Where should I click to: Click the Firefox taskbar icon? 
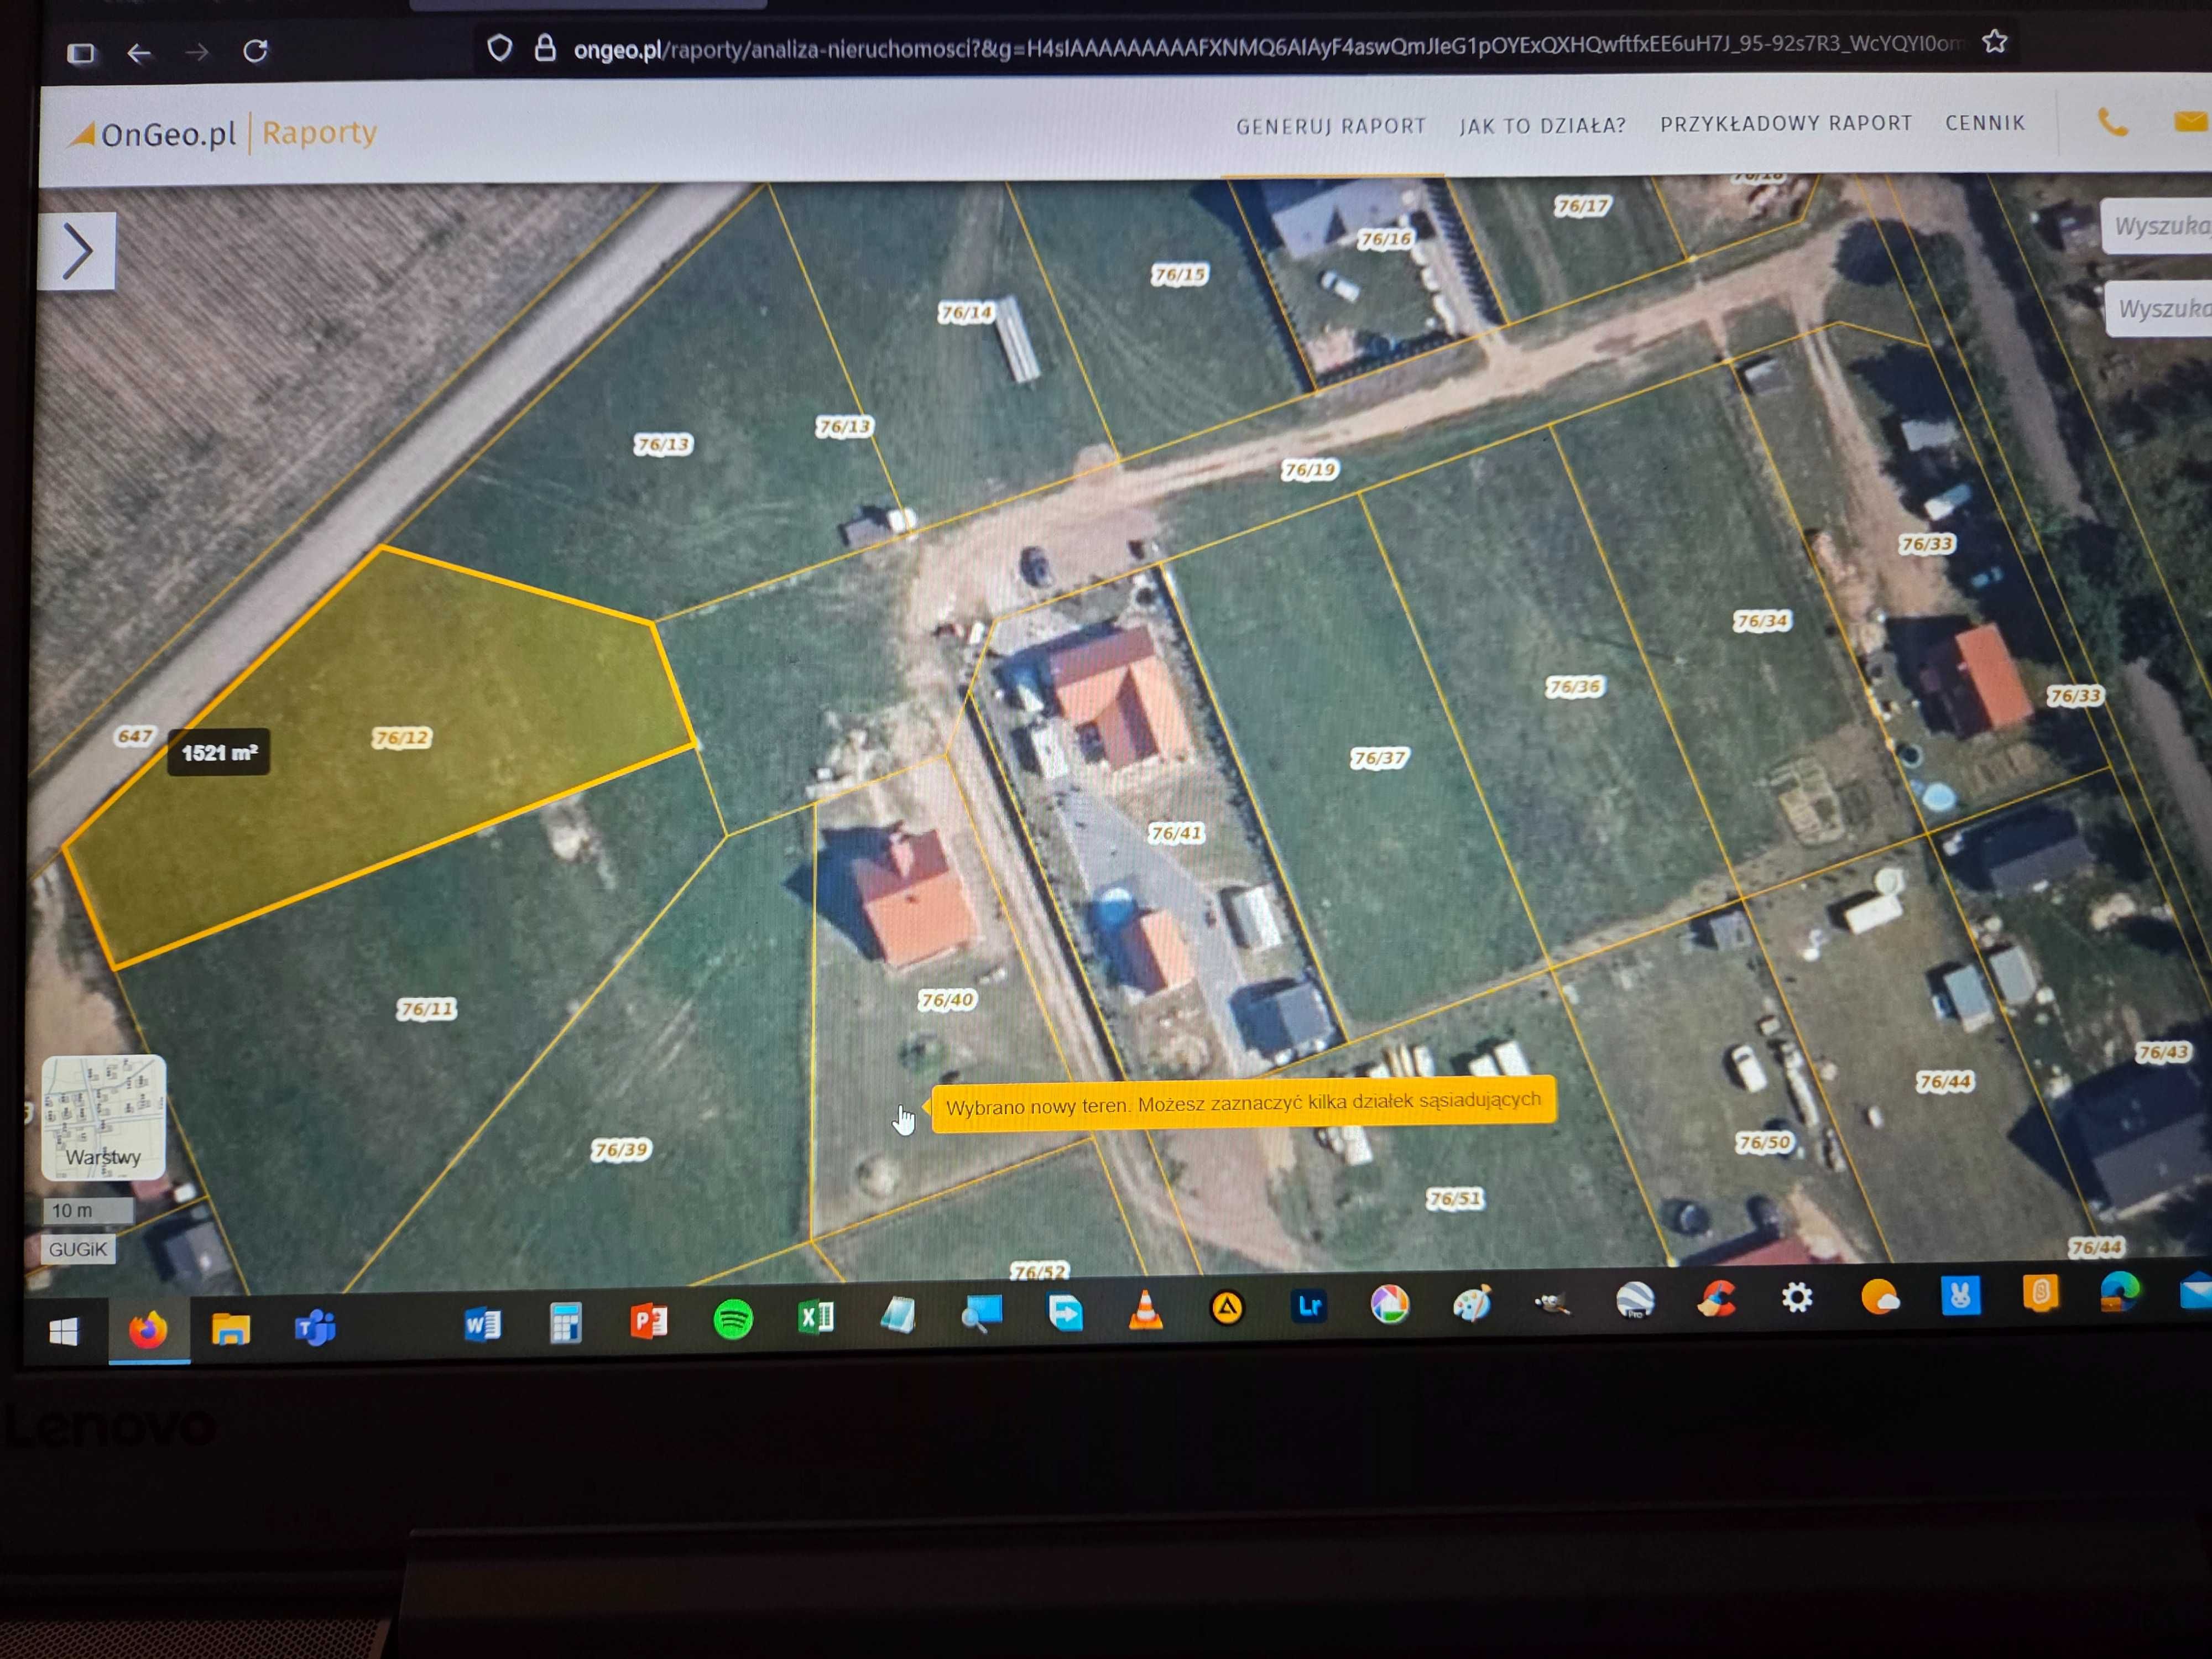click(148, 1330)
